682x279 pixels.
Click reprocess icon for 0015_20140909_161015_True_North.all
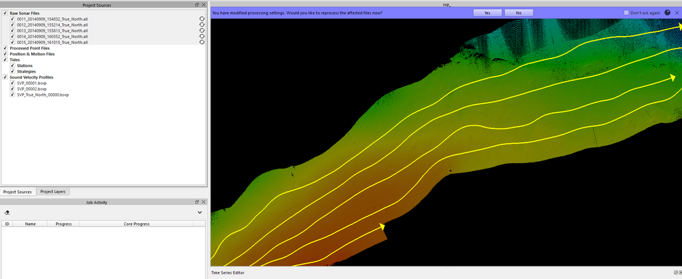pos(201,42)
